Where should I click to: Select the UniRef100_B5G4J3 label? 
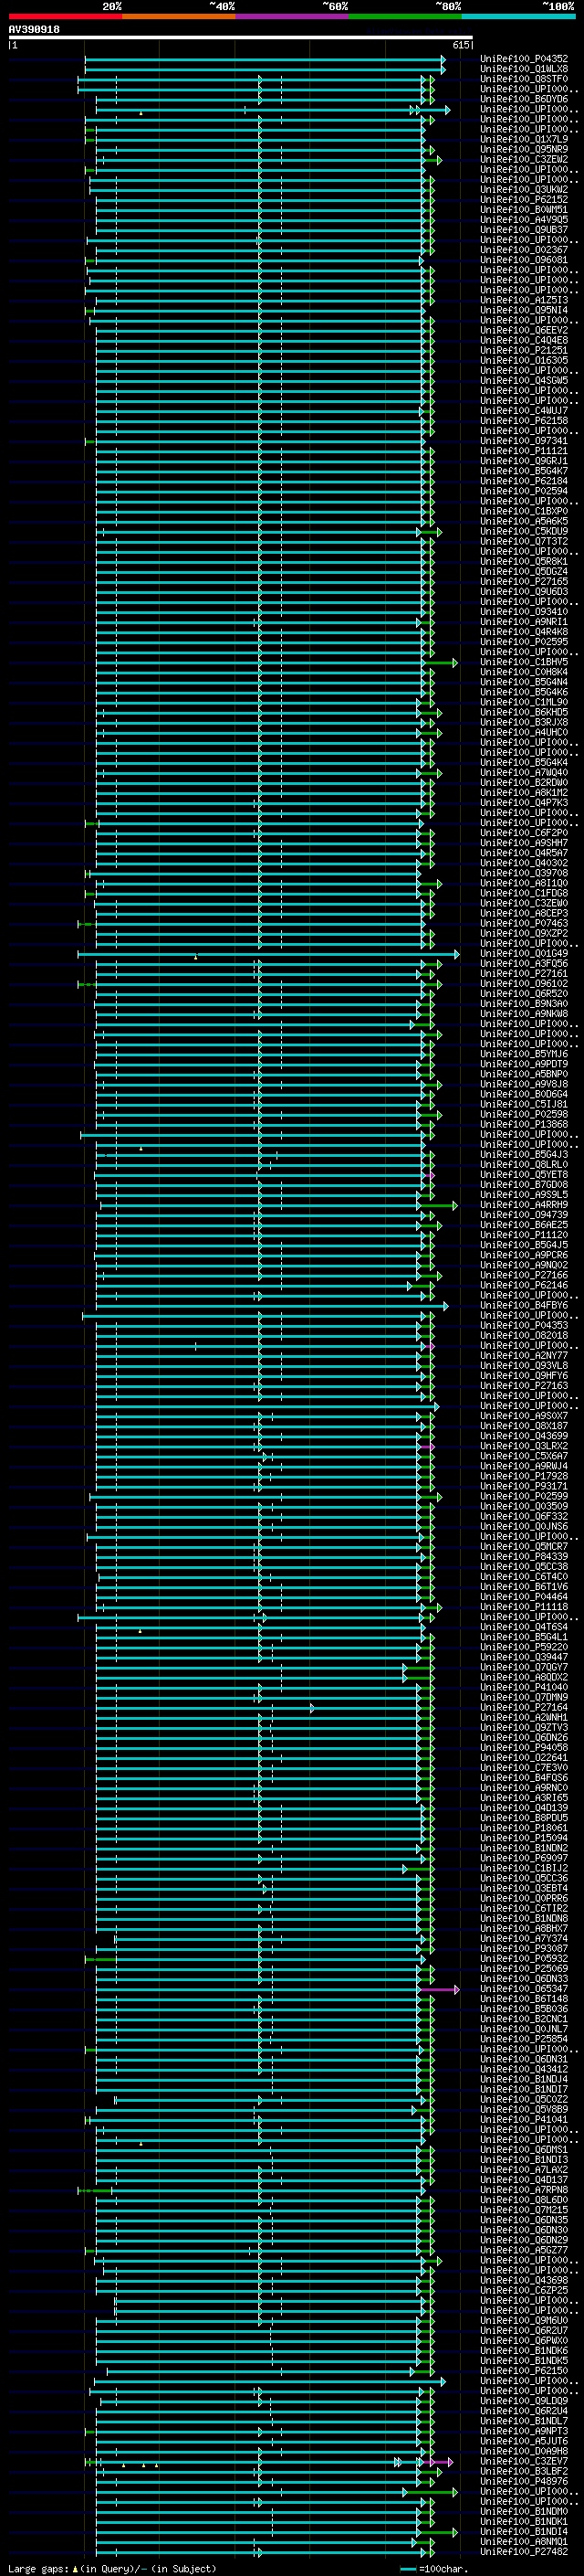(x=524, y=1155)
